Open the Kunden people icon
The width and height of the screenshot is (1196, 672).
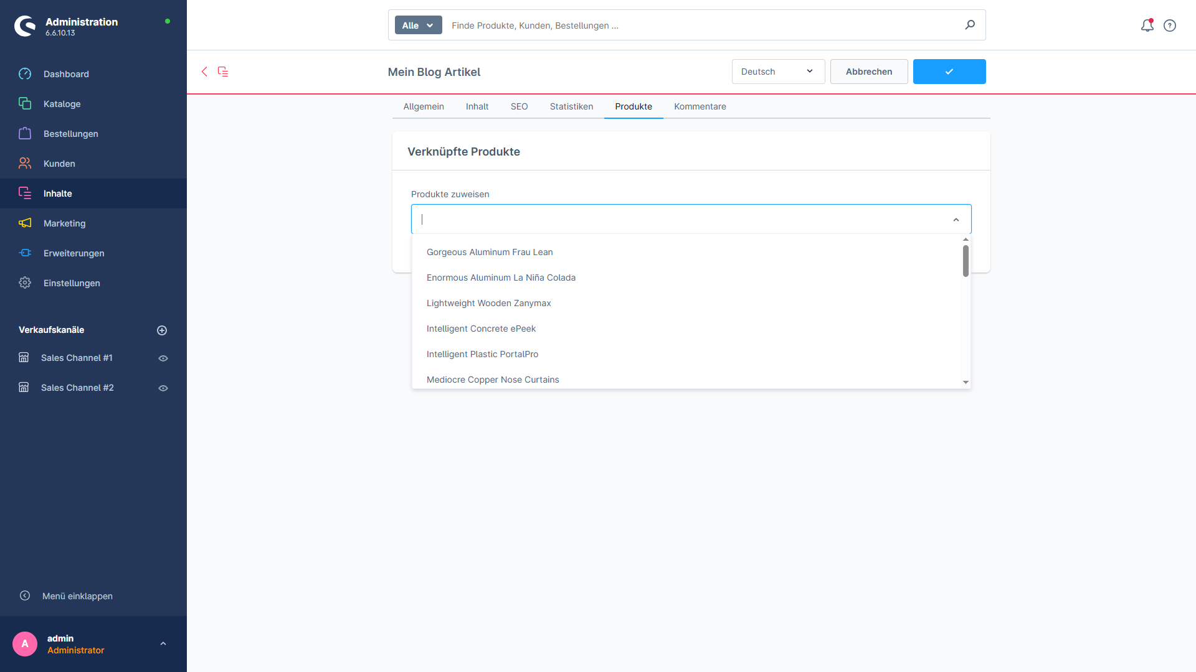click(x=25, y=164)
